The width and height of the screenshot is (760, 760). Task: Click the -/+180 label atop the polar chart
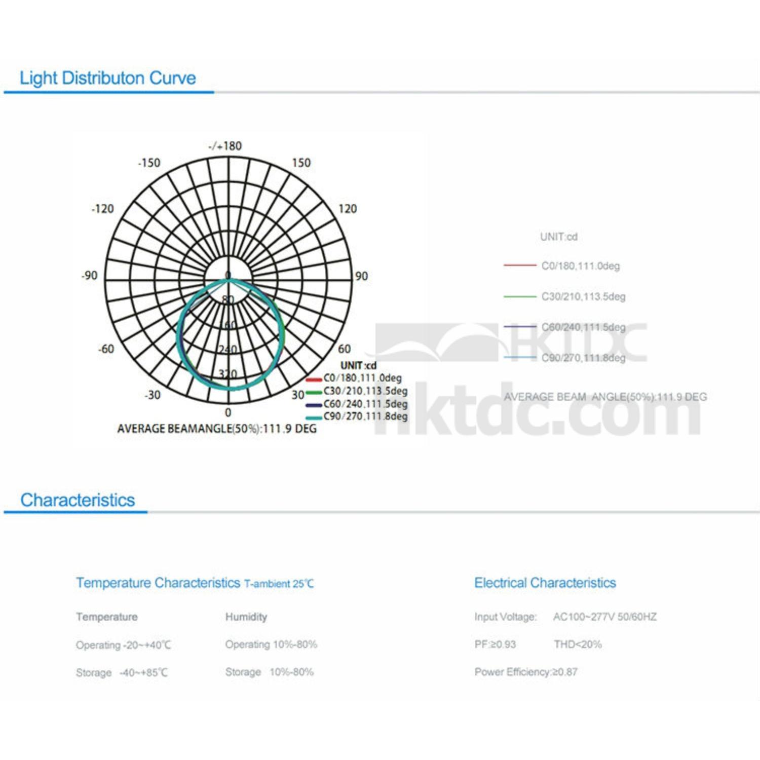(x=225, y=146)
